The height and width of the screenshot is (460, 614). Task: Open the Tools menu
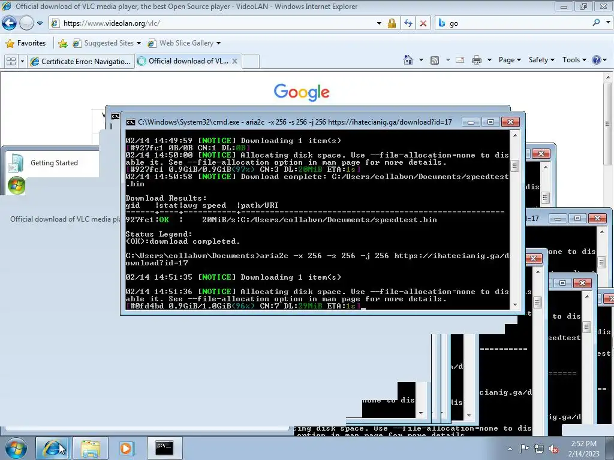(x=574, y=60)
